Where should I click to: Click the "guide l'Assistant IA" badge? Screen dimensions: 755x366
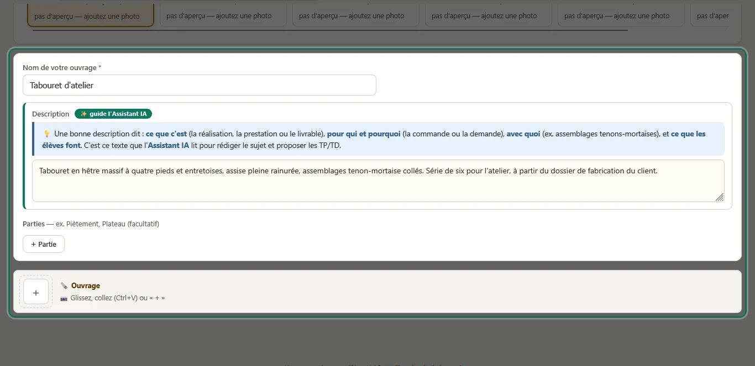click(113, 114)
